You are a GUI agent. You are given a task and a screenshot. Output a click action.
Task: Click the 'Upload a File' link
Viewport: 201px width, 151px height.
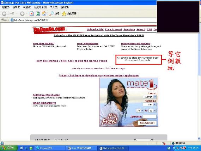coord(95,29)
